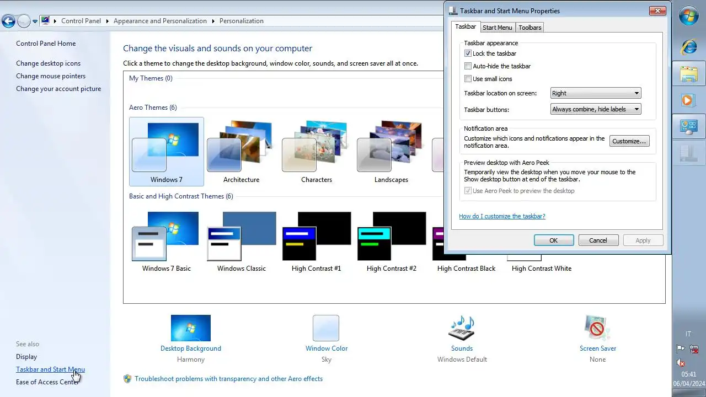Switch to the Start Menu tab
Image resolution: width=706 pixels, height=397 pixels.
click(x=497, y=28)
